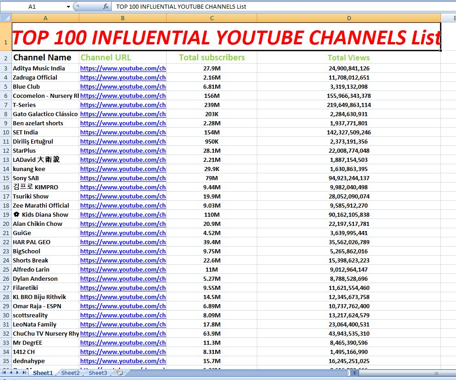Open the Name Box dropdown arrow
Screen dimensions: 456x380
68,6
